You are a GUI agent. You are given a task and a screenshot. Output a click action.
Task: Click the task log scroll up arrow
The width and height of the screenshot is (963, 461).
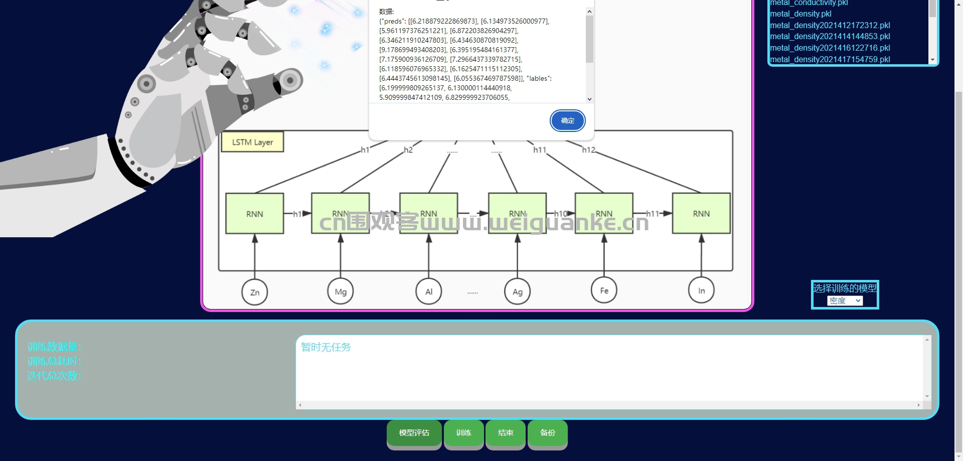[927, 340]
